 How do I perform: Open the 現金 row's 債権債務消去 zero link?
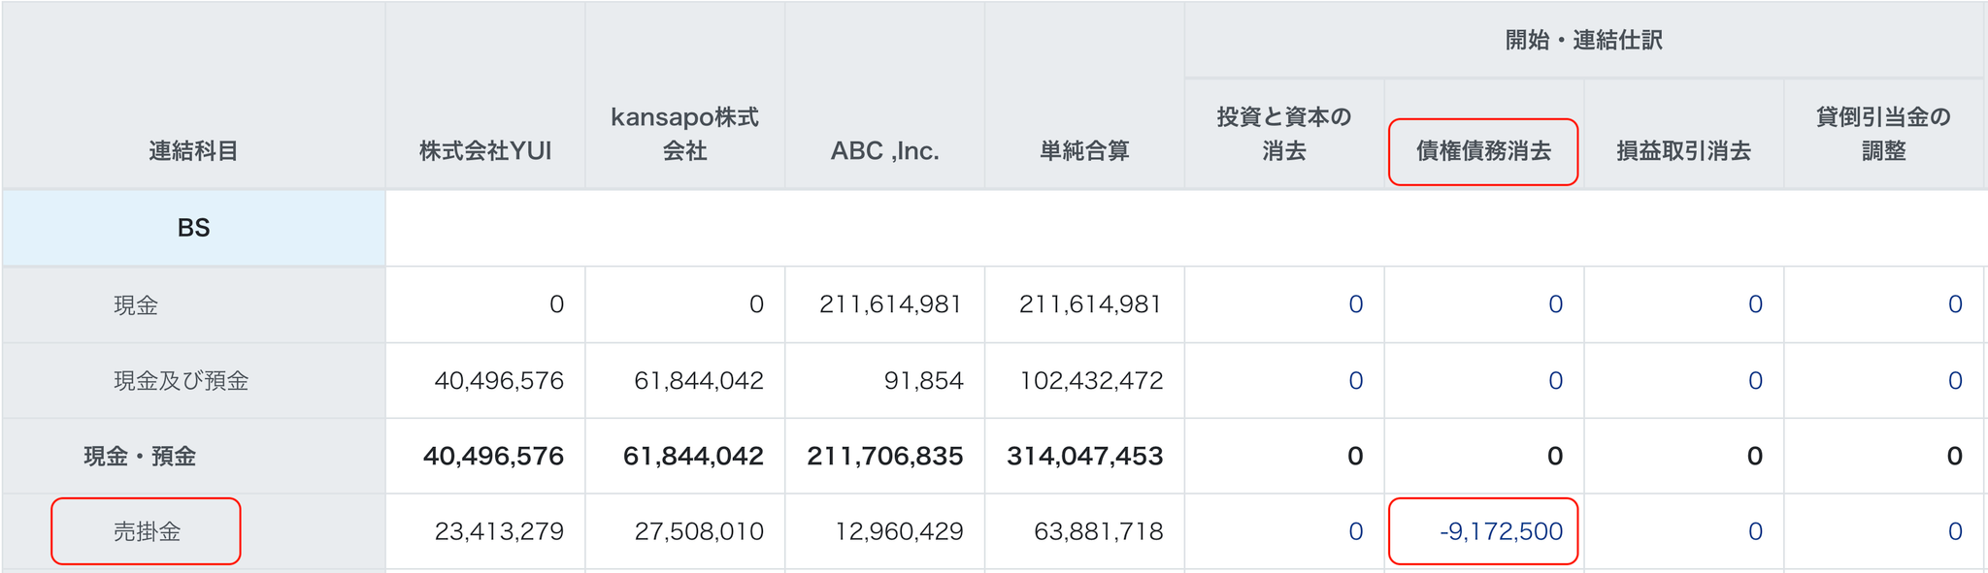pos(1555,304)
